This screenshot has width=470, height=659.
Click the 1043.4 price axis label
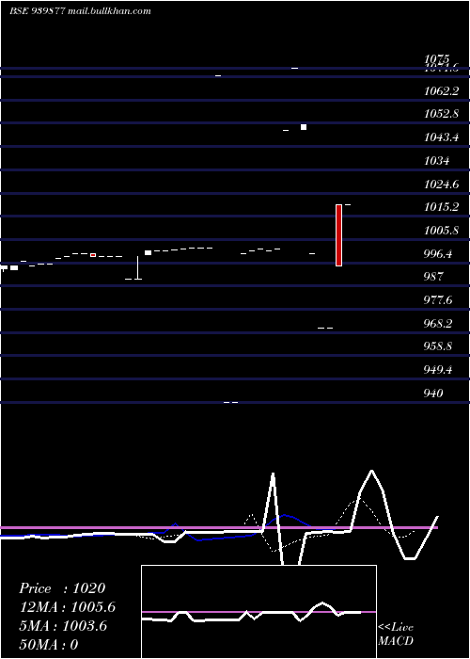pyautogui.click(x=441, y=137)
